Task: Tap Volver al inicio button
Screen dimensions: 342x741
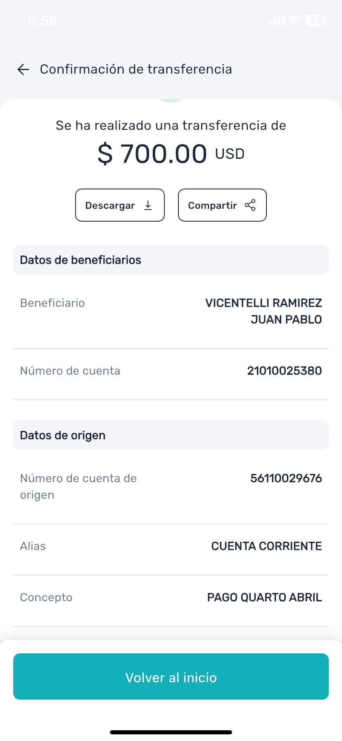Action: pos(171,676)
